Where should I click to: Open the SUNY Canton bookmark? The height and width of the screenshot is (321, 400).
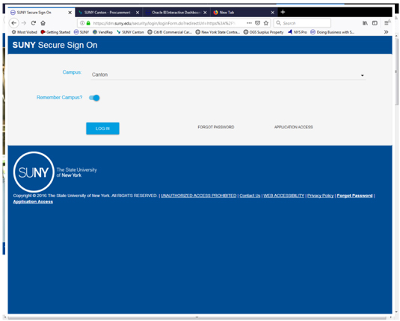[x=130, y=32]
